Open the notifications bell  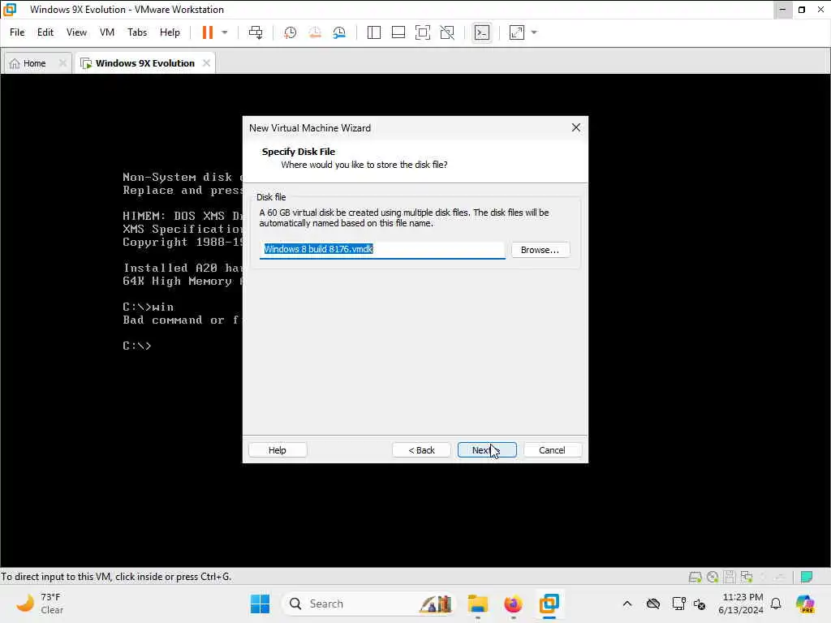[776, 604]
